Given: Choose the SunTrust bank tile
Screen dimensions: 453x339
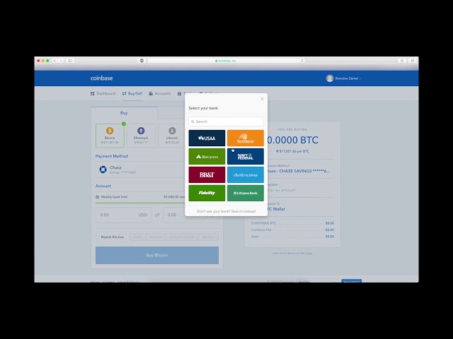Looking at the screenshot, I should pos(246,138).
